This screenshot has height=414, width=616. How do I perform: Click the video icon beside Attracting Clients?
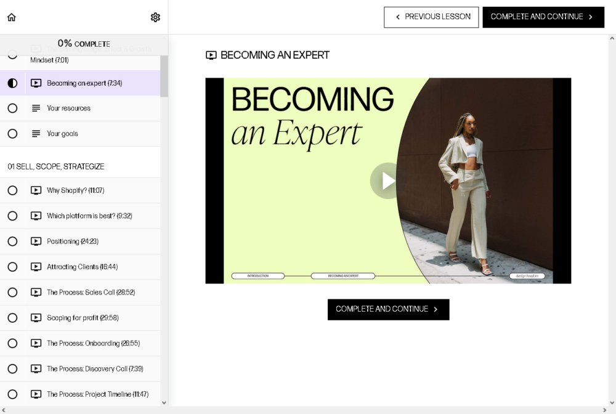pyautogui.click(x=36, y=267)
